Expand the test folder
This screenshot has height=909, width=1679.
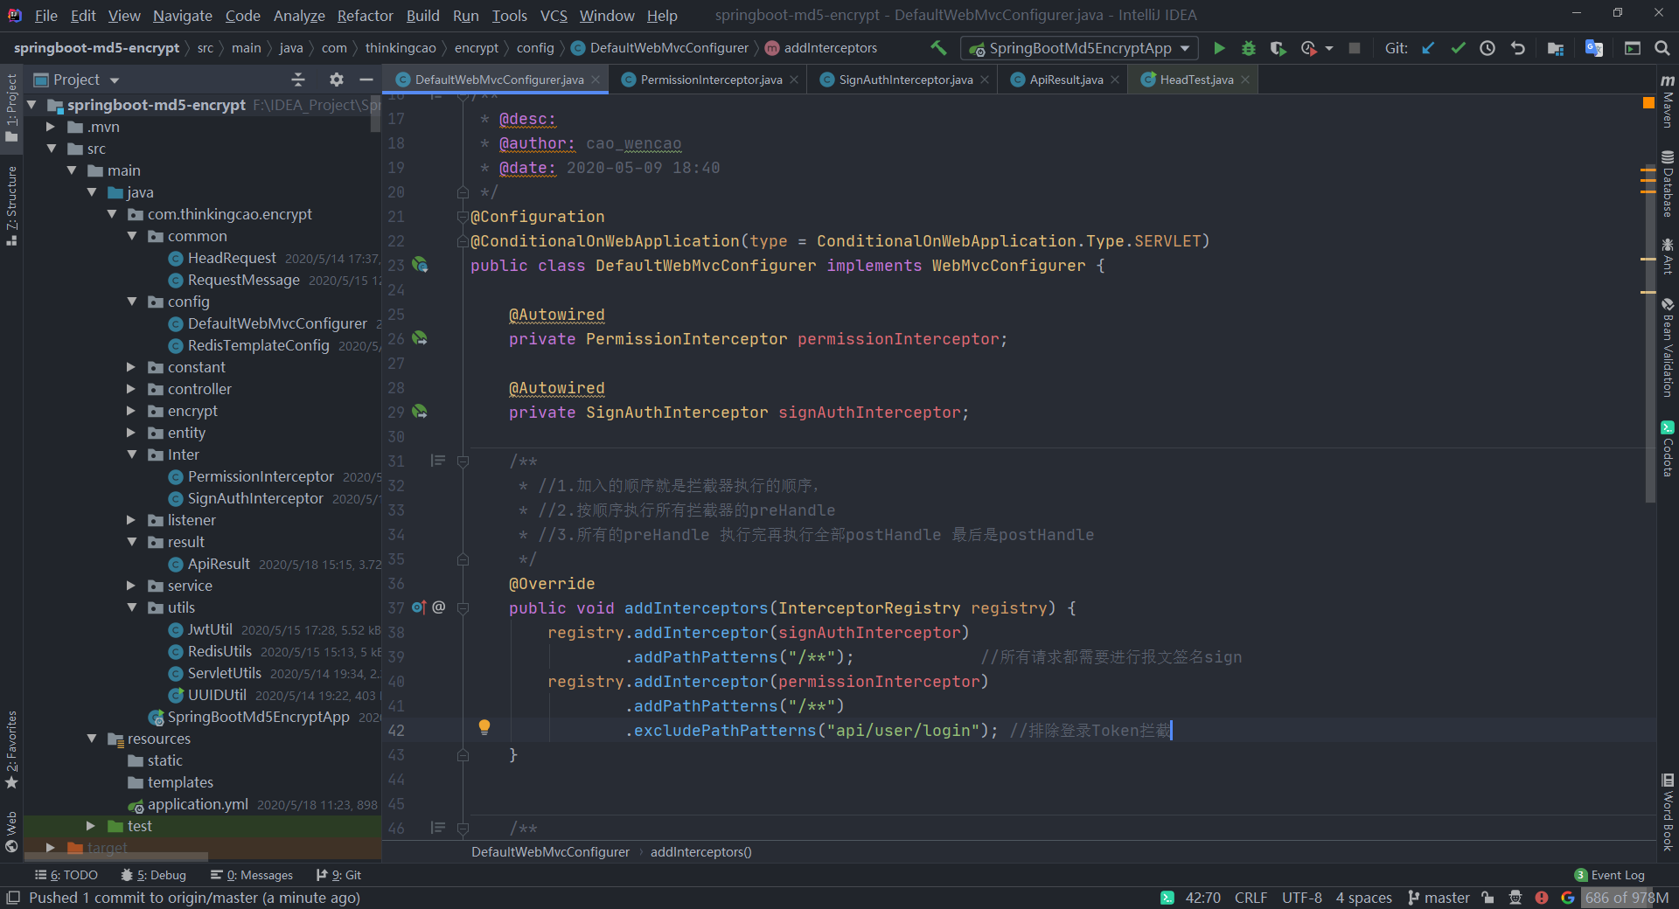[91, 826]
